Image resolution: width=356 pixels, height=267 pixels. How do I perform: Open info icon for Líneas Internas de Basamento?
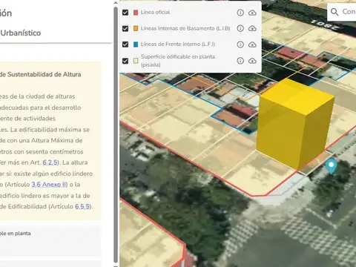(240, 28)
